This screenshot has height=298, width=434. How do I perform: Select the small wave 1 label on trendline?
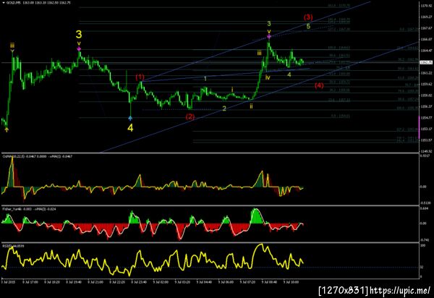click(205, 79)
